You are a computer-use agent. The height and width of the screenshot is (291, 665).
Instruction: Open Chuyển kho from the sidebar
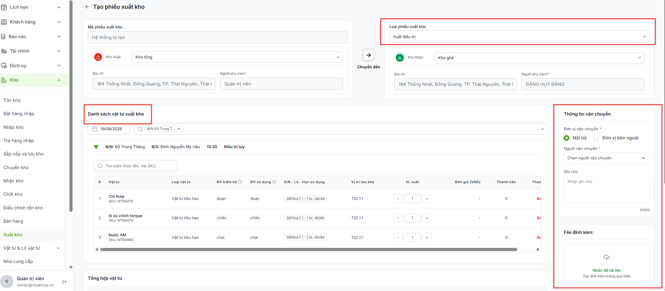(x=16, y=167)
